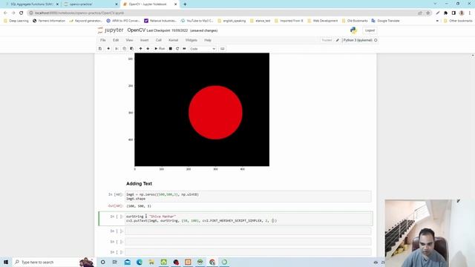Click the pencil edit mode indicator
This screenshot has width=475, height=267.
[x=338, y=40]
